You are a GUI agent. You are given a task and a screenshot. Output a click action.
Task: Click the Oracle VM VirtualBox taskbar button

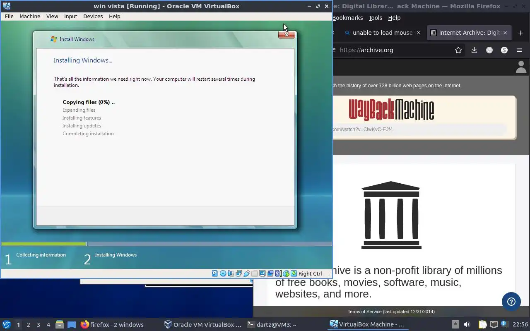(x=203, y=325)
